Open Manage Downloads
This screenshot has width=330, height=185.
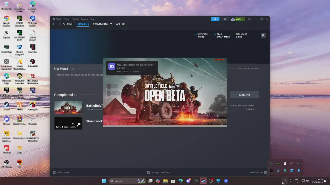coord(159,172)
